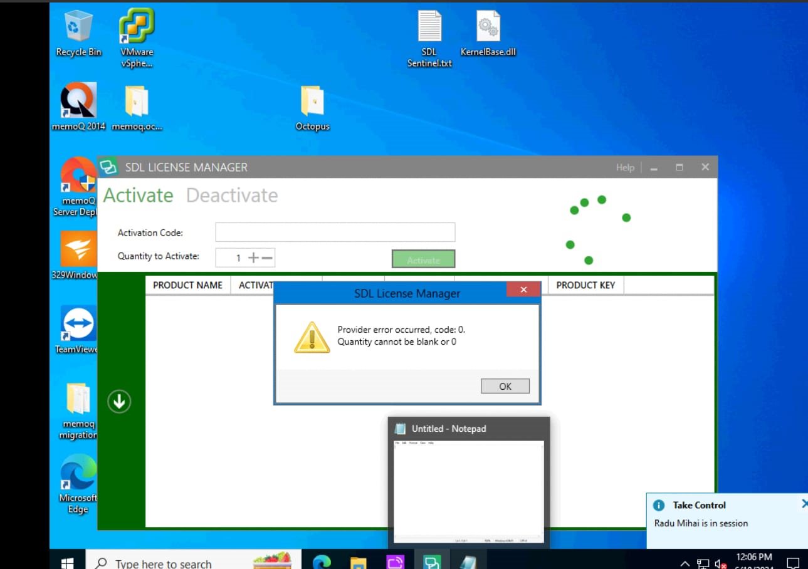
Task: Click the warning triangle icon in dialog
Action: [x=312, y=337]
